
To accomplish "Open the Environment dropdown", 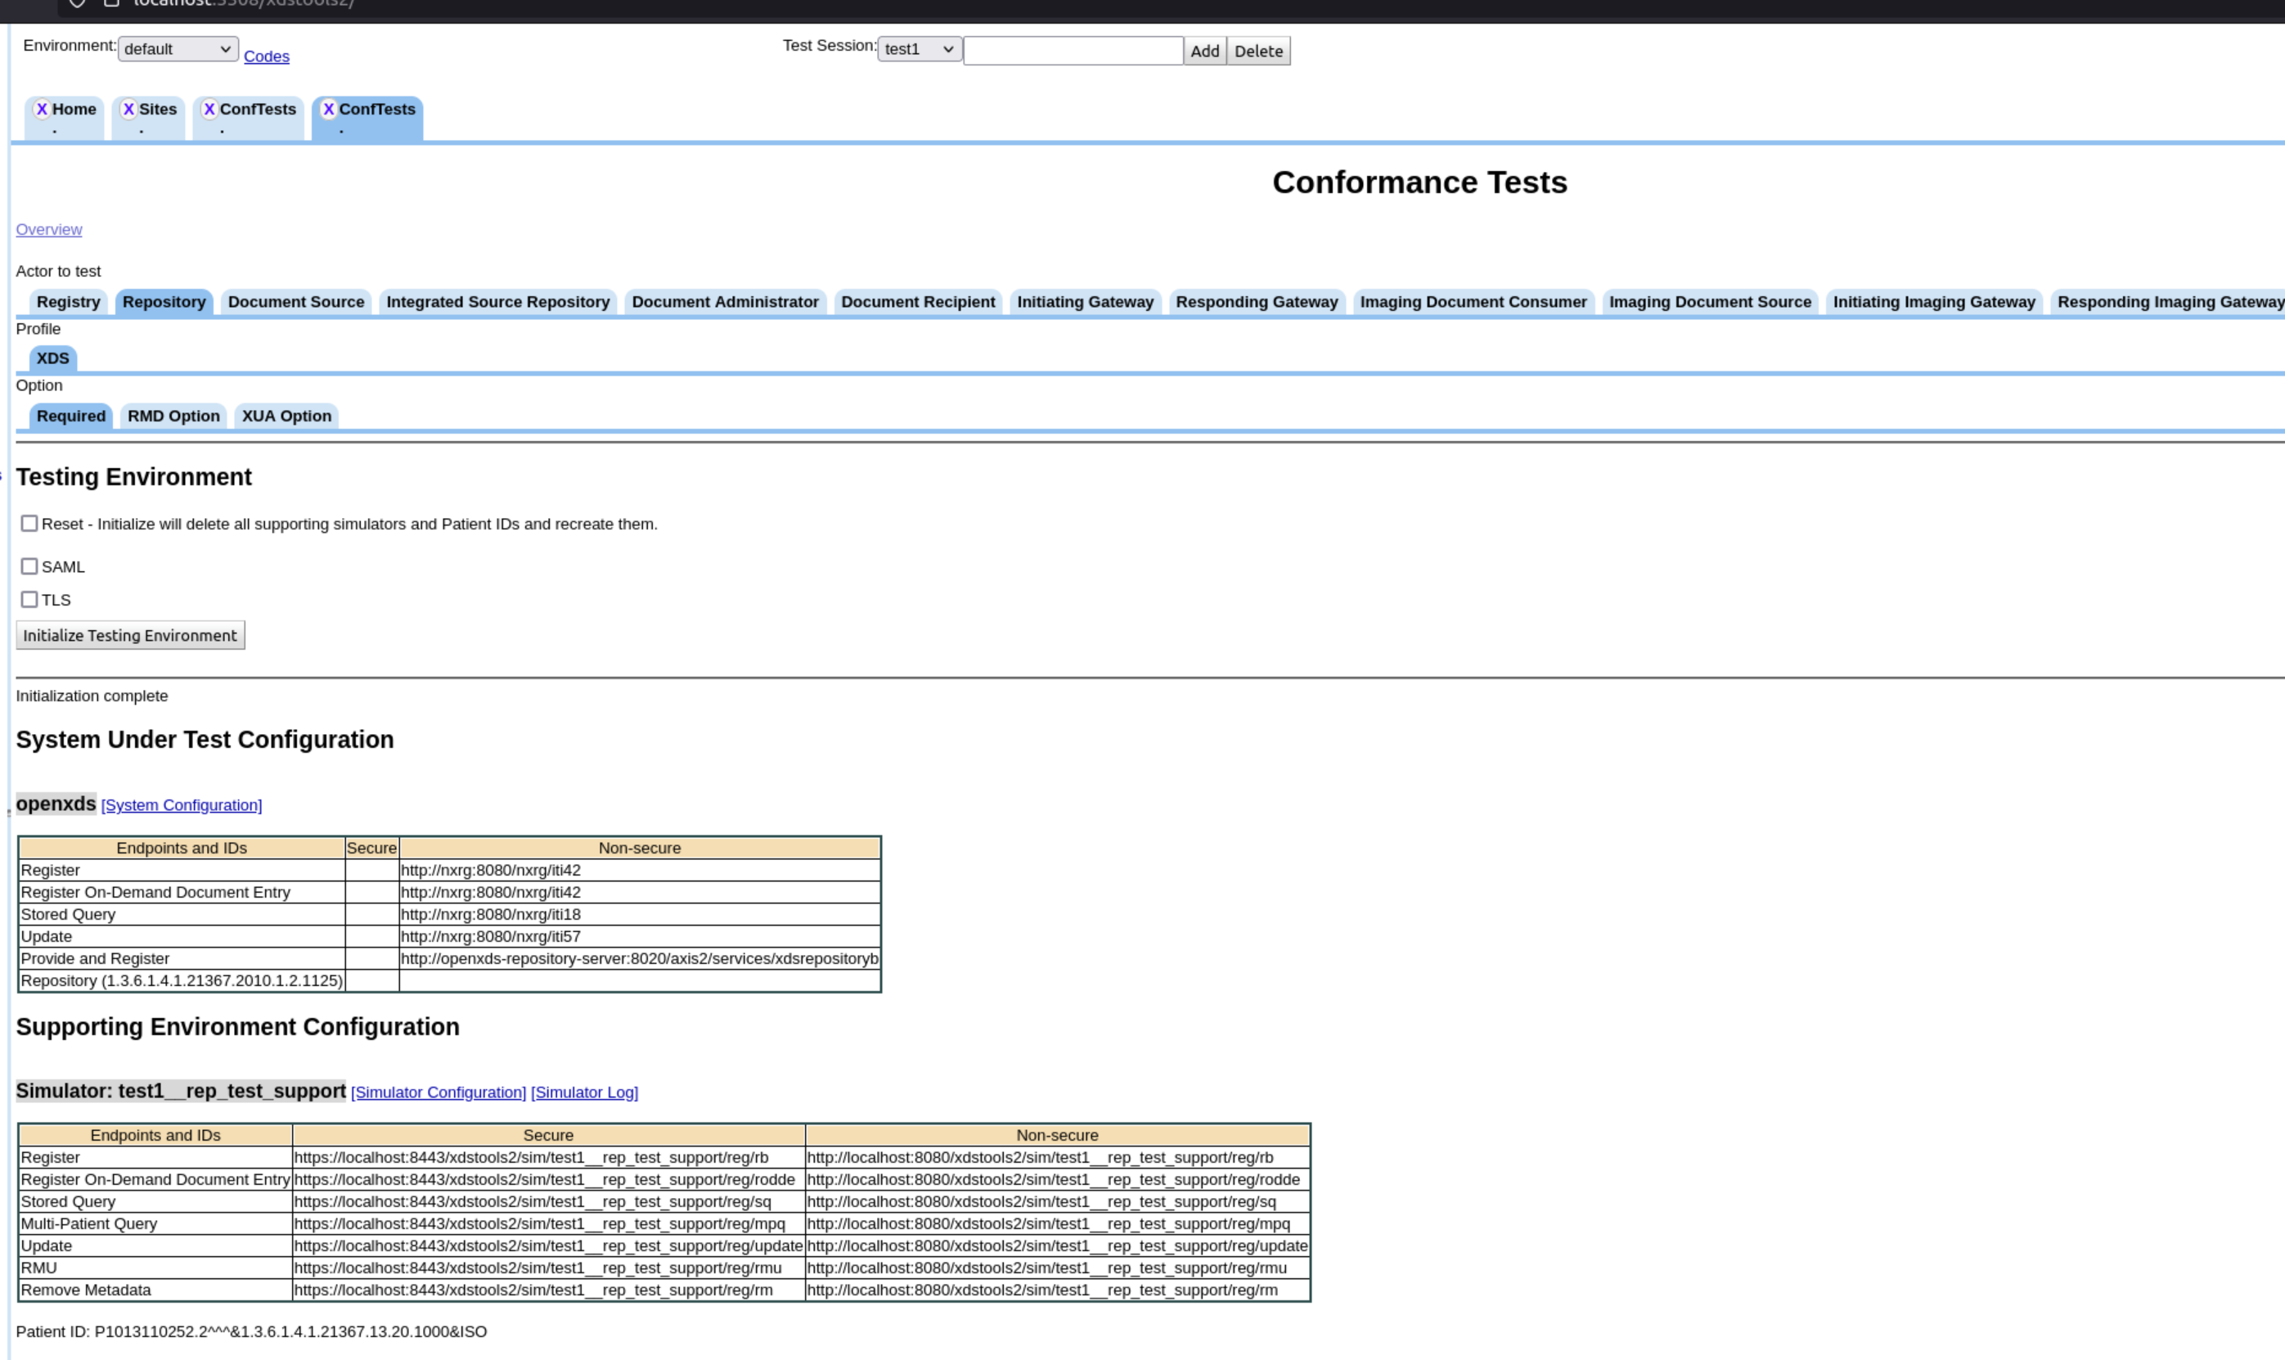I will tap(178, 48).
